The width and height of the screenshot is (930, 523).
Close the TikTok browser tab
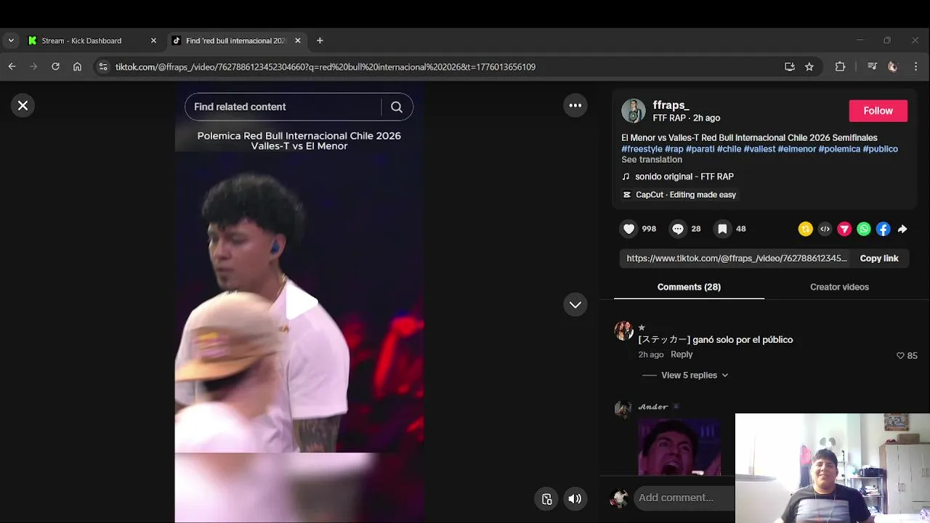click(297, 41)
